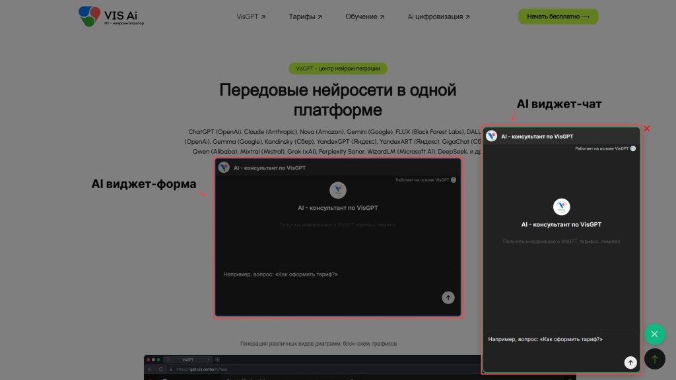Click the VIS Ai logo in the header

pos(111,16)
